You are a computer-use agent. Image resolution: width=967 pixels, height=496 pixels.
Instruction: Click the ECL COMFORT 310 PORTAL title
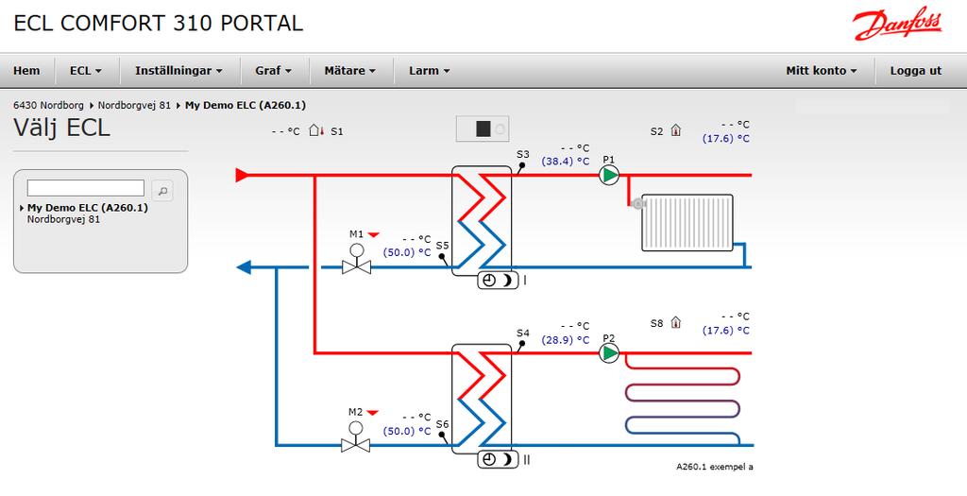click(x=159, y=24)
